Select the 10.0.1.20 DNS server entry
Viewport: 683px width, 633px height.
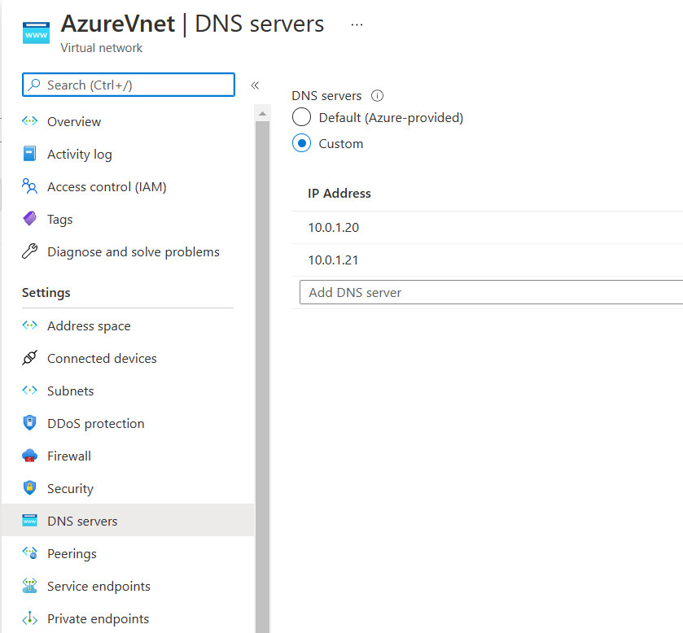point(333,227)
